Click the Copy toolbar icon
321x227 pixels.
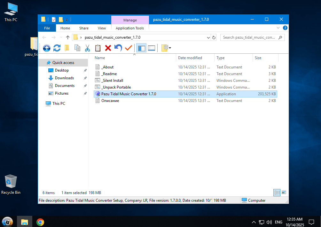[77, 48]
